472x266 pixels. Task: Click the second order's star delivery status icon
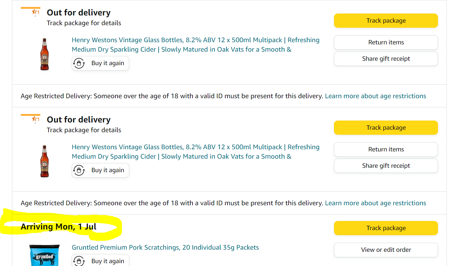(x=35, y=119)
